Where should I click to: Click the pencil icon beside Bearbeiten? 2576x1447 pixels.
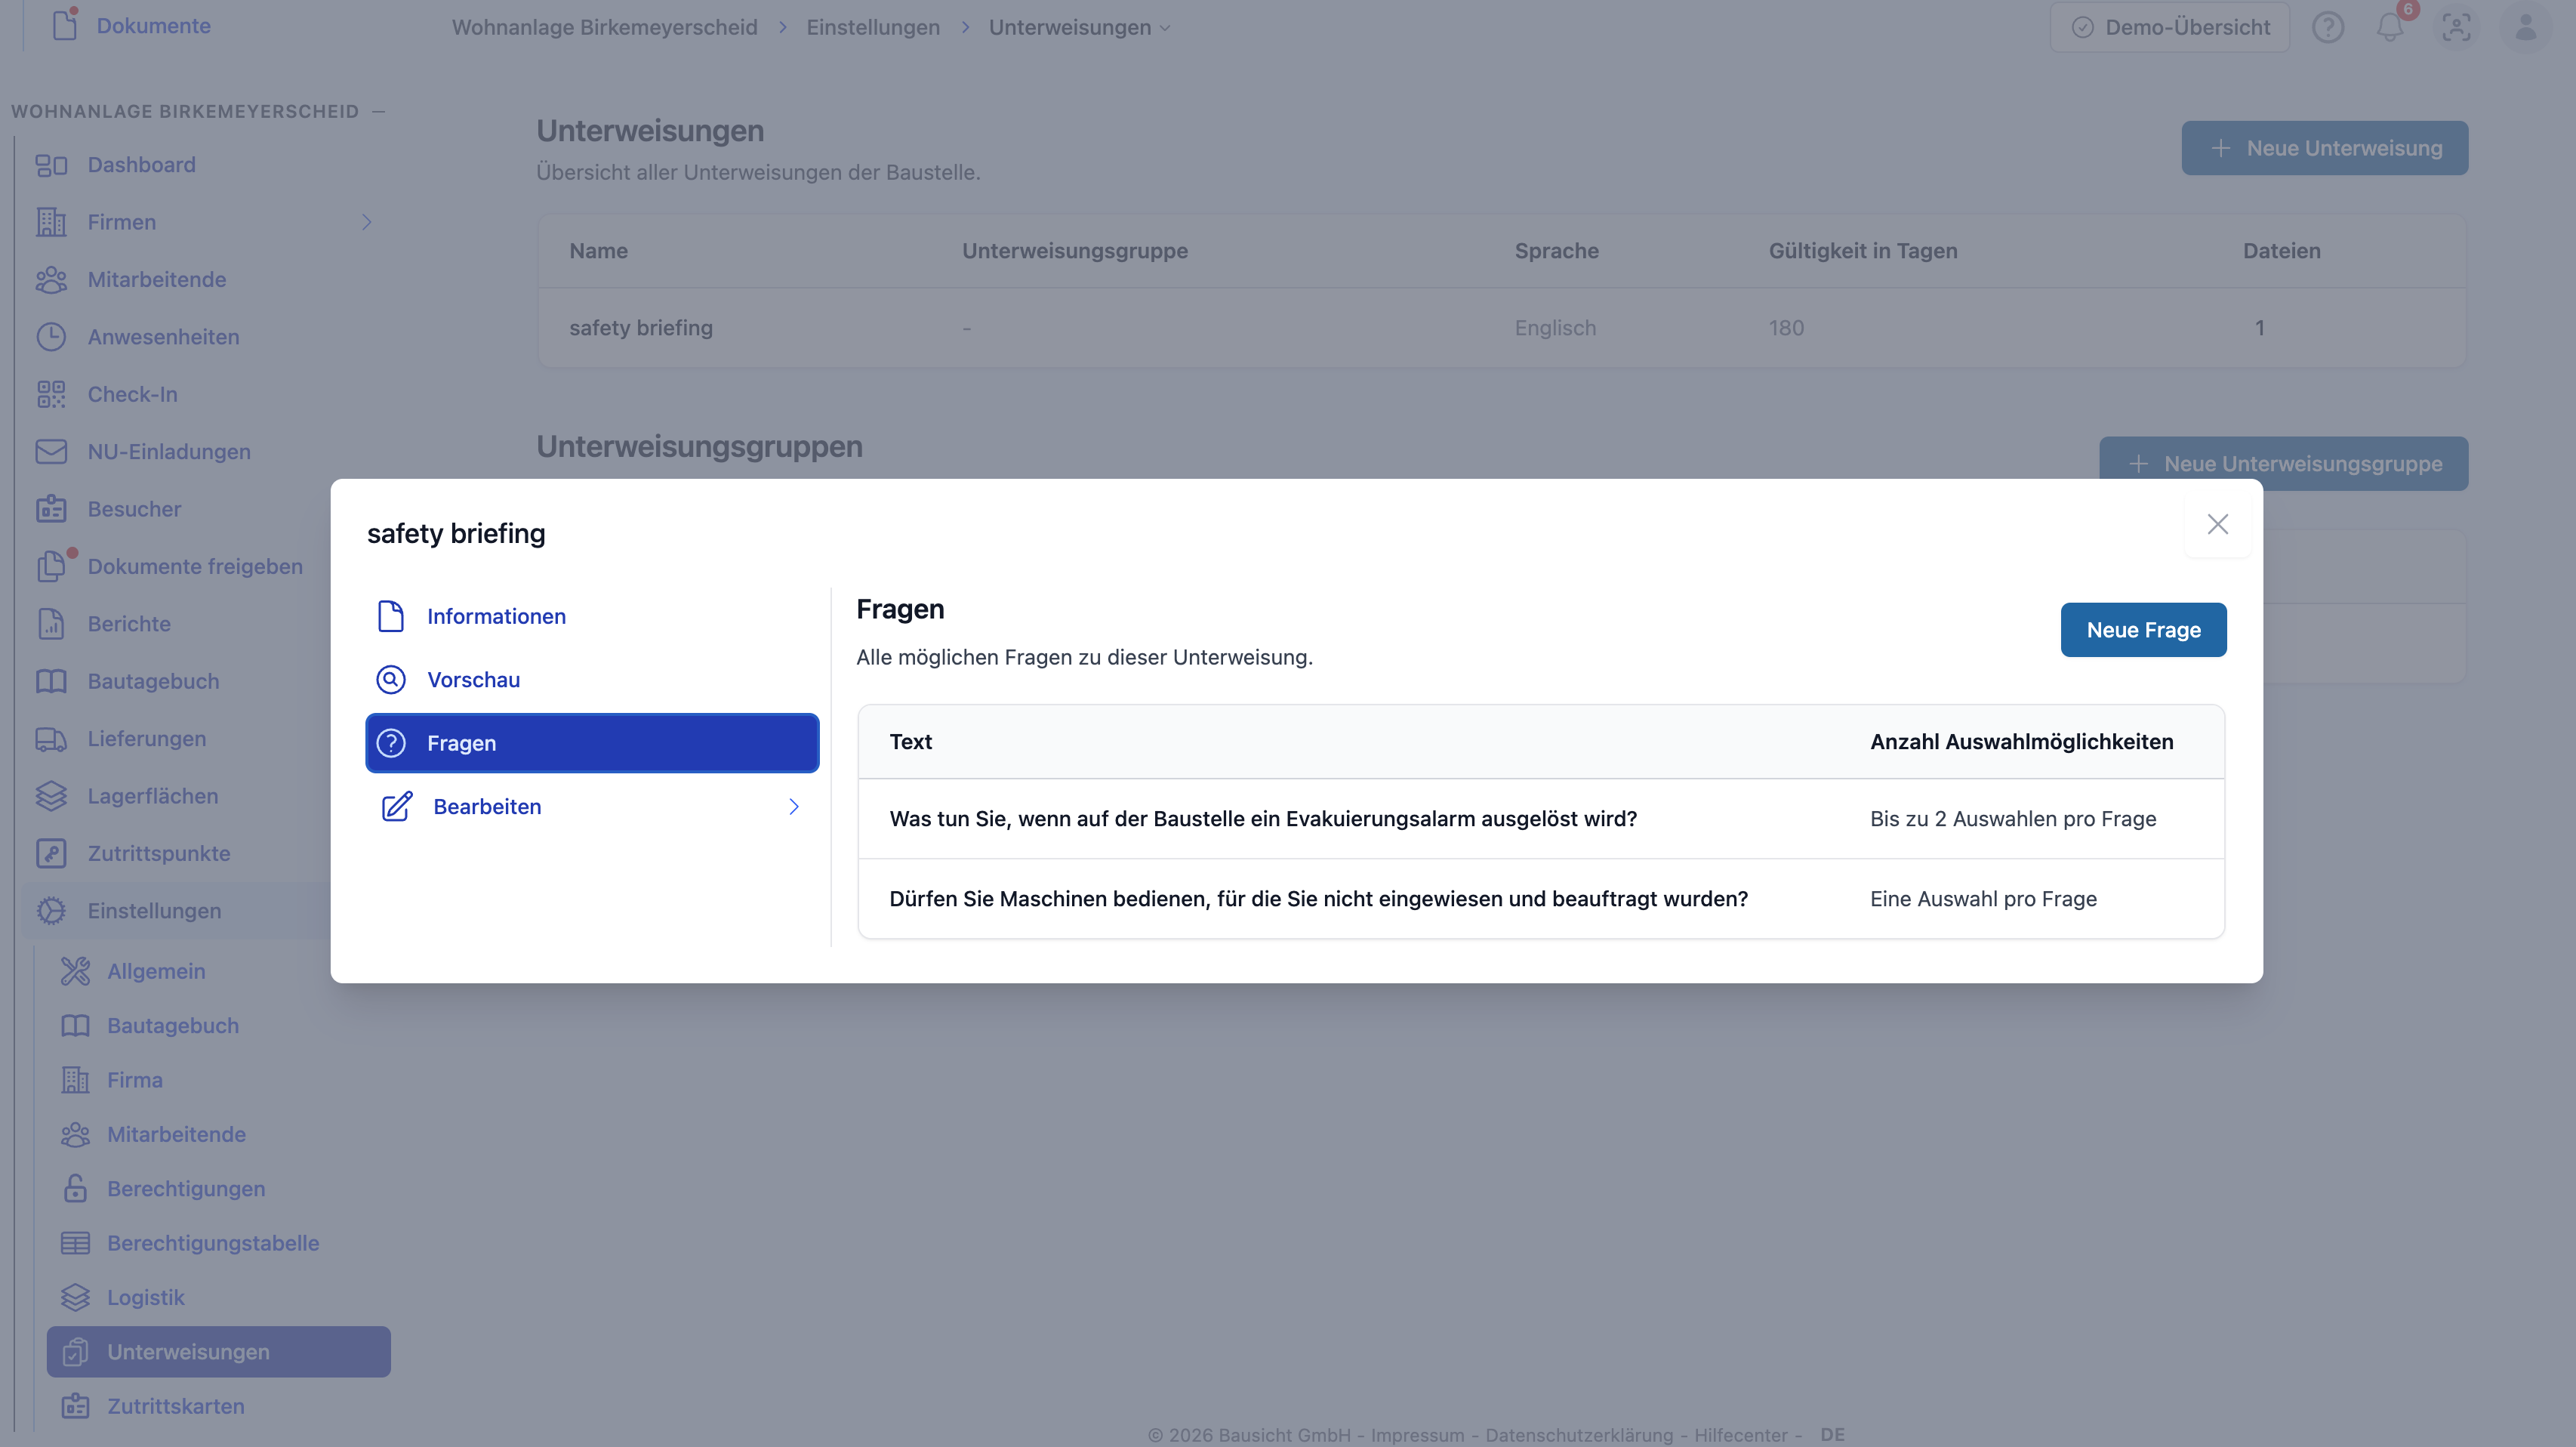[x=397, y=807]
